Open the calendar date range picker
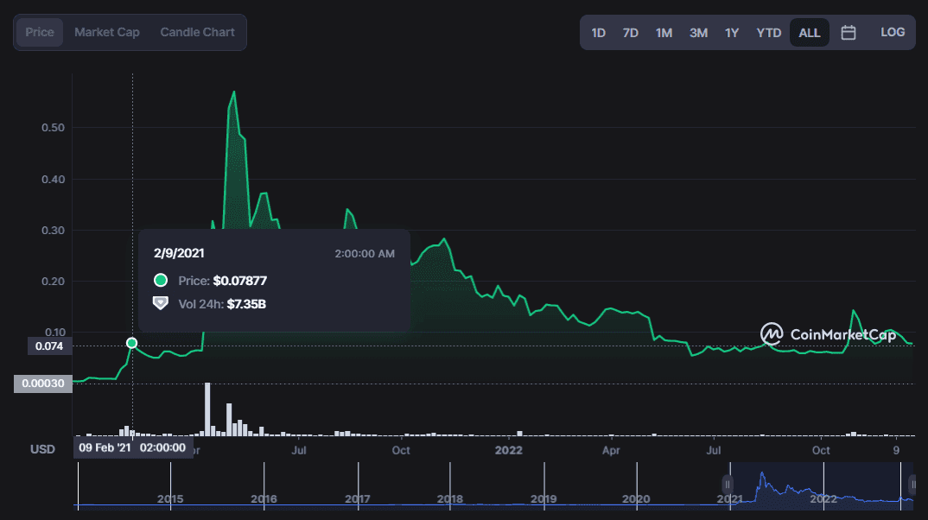928x520 pixels. 849,33
